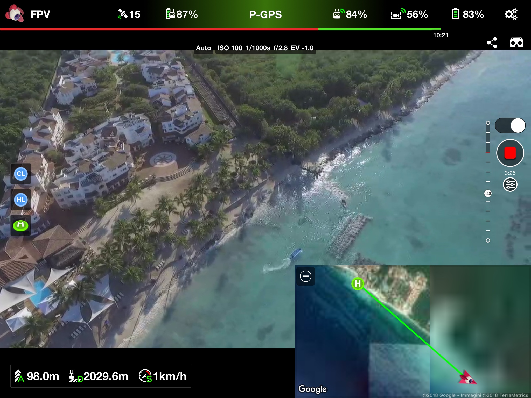Tap the recording timer 3:25

[510, 173]
